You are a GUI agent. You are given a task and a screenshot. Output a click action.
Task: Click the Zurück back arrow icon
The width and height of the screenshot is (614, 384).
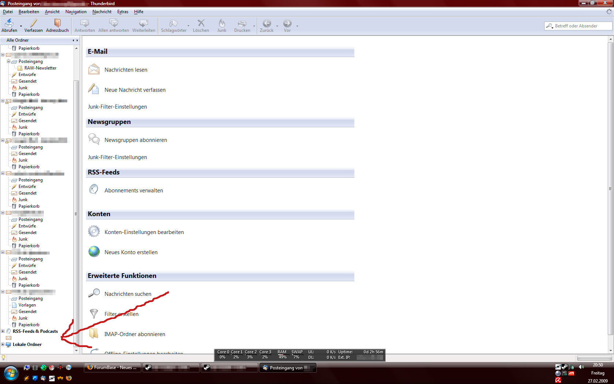pyautogui.click(x=267, y=23)
